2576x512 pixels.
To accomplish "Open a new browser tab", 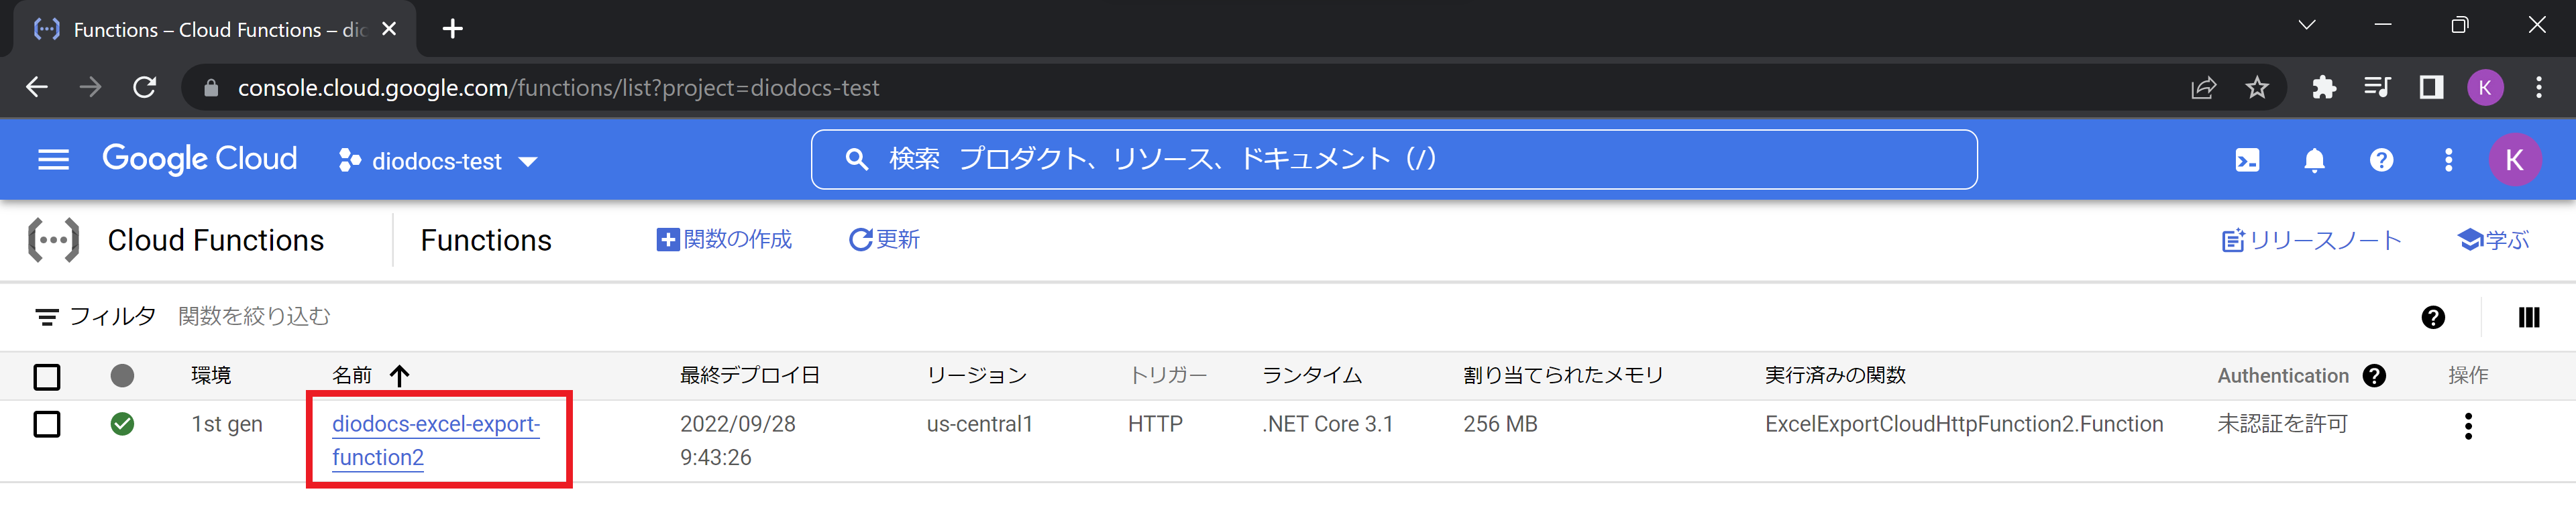I will [453, 29].
